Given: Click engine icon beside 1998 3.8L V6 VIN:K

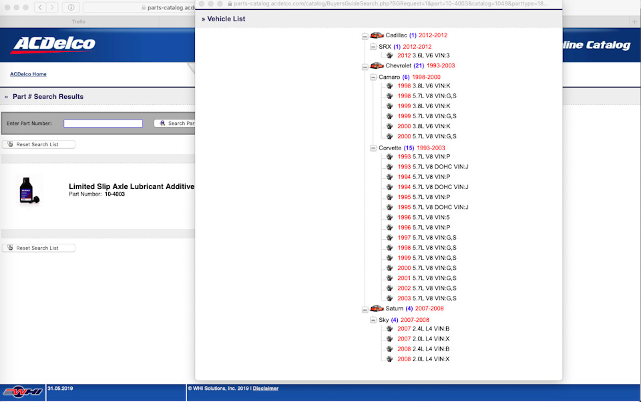Looking at the screenshot, I should pyautogui.click(x=389, y=85).
